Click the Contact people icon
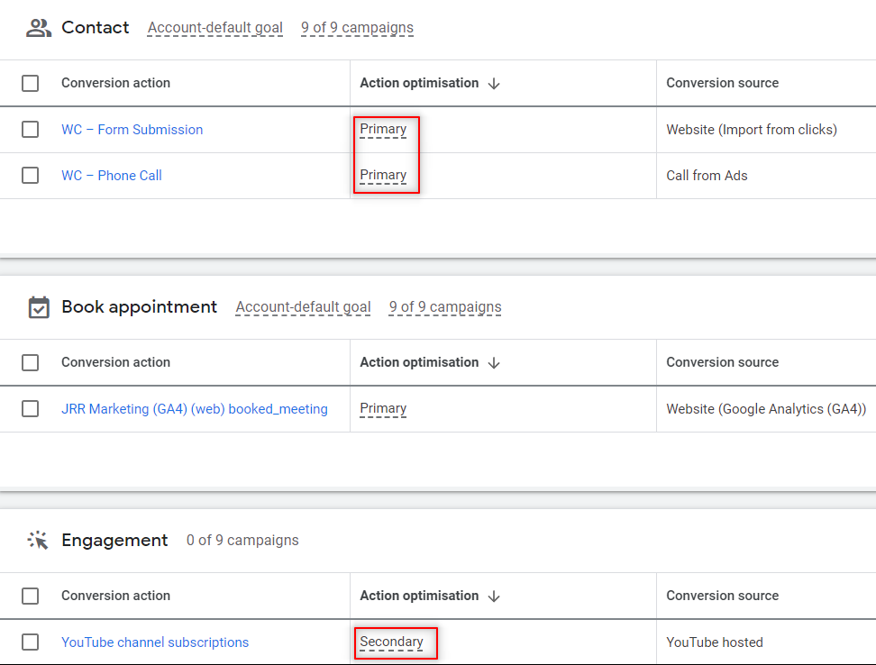Viewport: 876px width, 665px height. (39, 28)
